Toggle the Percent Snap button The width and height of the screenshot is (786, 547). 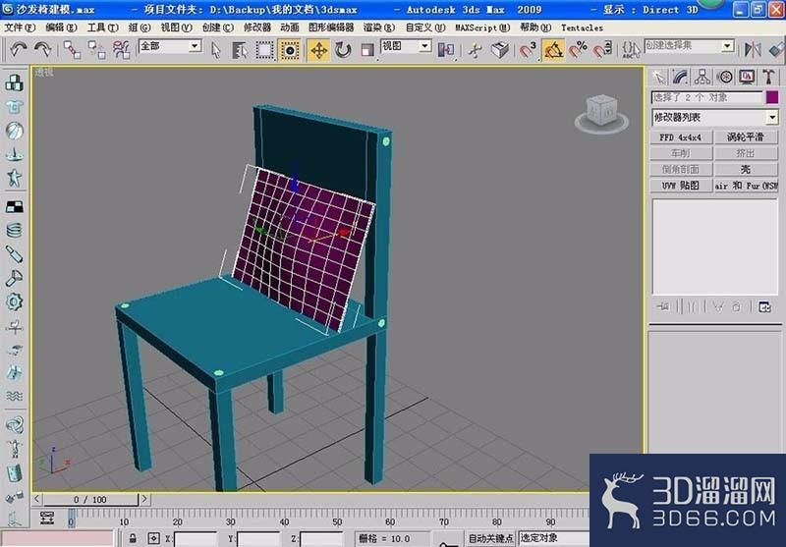[x=578, y=50]
